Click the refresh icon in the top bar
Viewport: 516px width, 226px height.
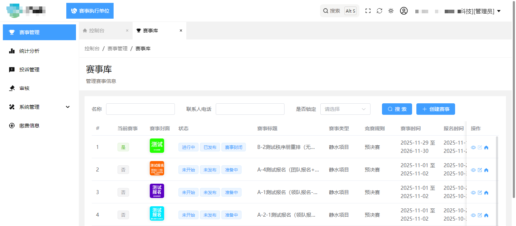[x=379, y=11]
